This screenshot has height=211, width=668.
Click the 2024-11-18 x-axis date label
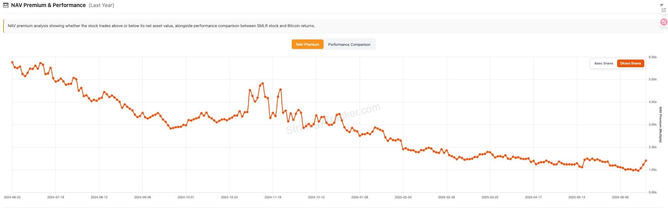[273, 197]
